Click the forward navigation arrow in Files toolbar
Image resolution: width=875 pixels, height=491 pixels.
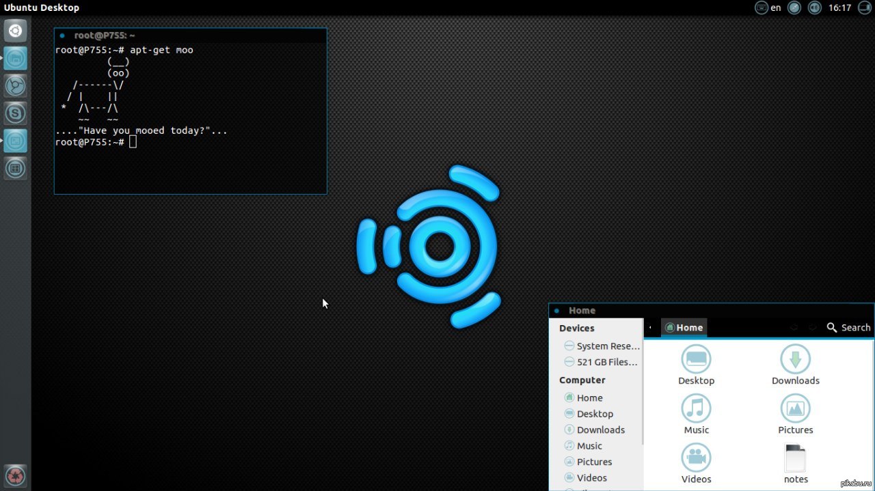click(x=812, y=328)
